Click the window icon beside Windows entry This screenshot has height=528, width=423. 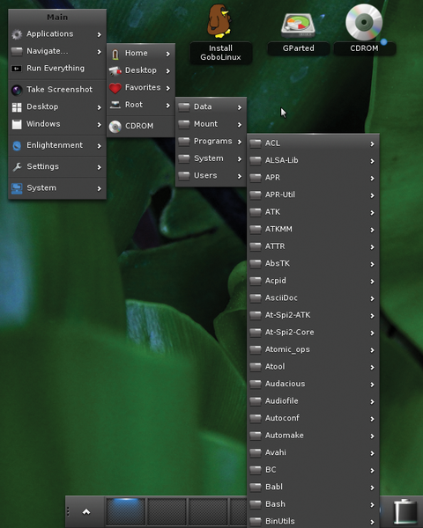pos(17,124)
